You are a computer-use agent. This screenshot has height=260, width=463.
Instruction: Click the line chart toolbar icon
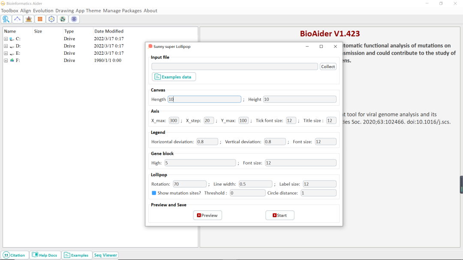[18, 19]
